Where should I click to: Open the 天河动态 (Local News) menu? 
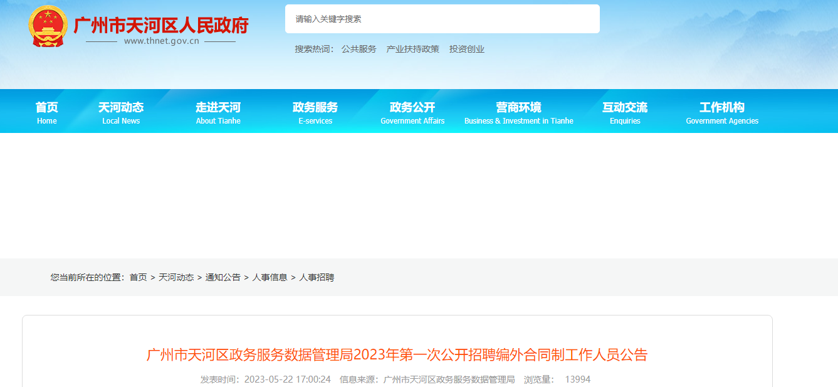coord(120,111)
